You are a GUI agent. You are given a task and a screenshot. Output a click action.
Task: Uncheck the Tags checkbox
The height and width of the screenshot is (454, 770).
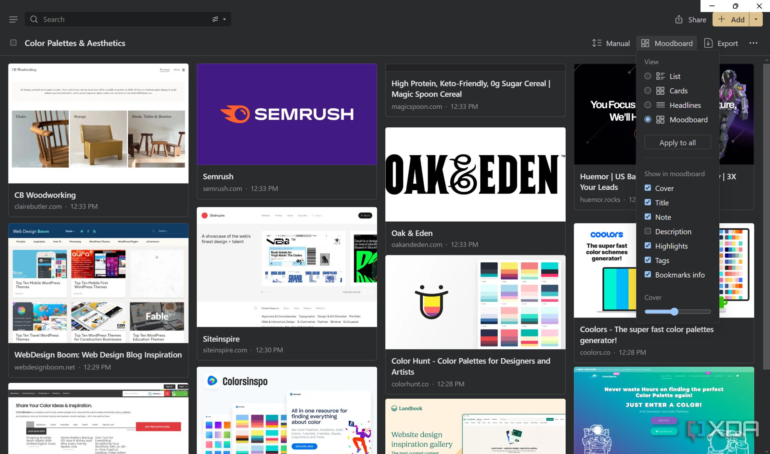coord(648,260)
